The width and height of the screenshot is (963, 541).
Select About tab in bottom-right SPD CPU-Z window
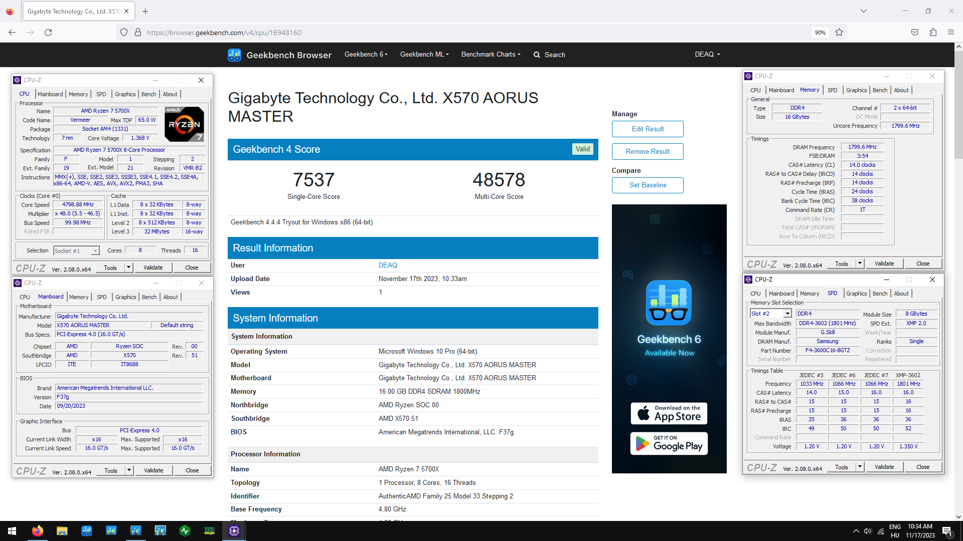click(x=901, y=294)
